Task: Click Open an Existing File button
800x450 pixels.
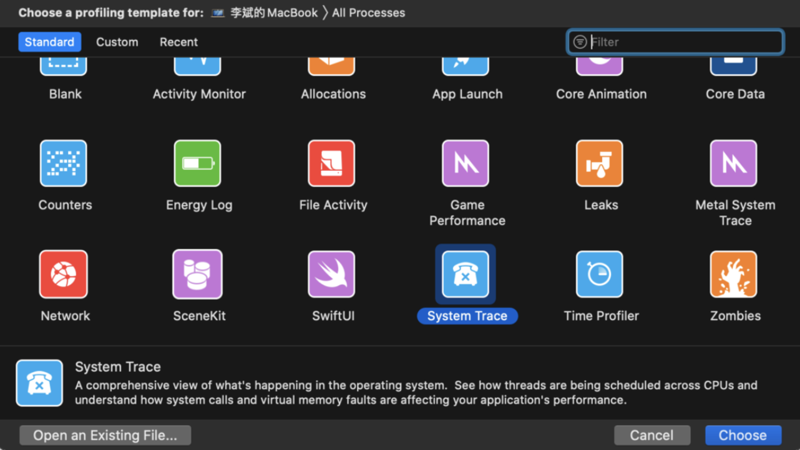Action: [105, 435]
